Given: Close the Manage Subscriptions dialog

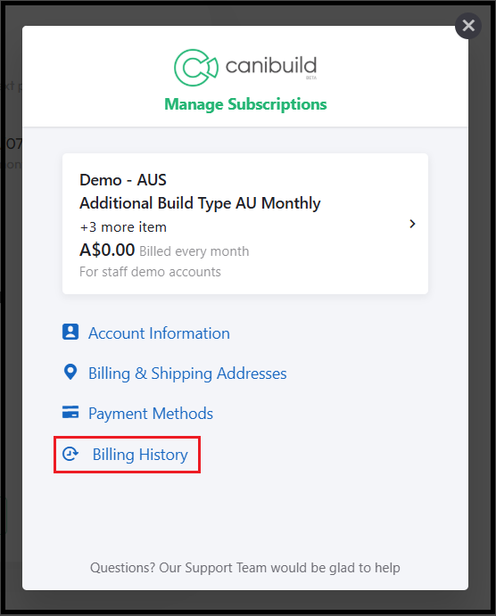Looking at the screenshot, I should 468,26.
